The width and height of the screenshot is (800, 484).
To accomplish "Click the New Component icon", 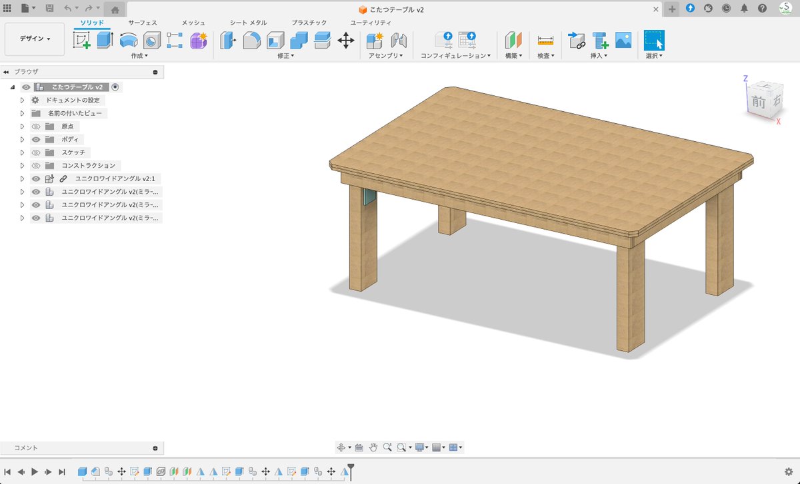I will [x=375, y=41].
